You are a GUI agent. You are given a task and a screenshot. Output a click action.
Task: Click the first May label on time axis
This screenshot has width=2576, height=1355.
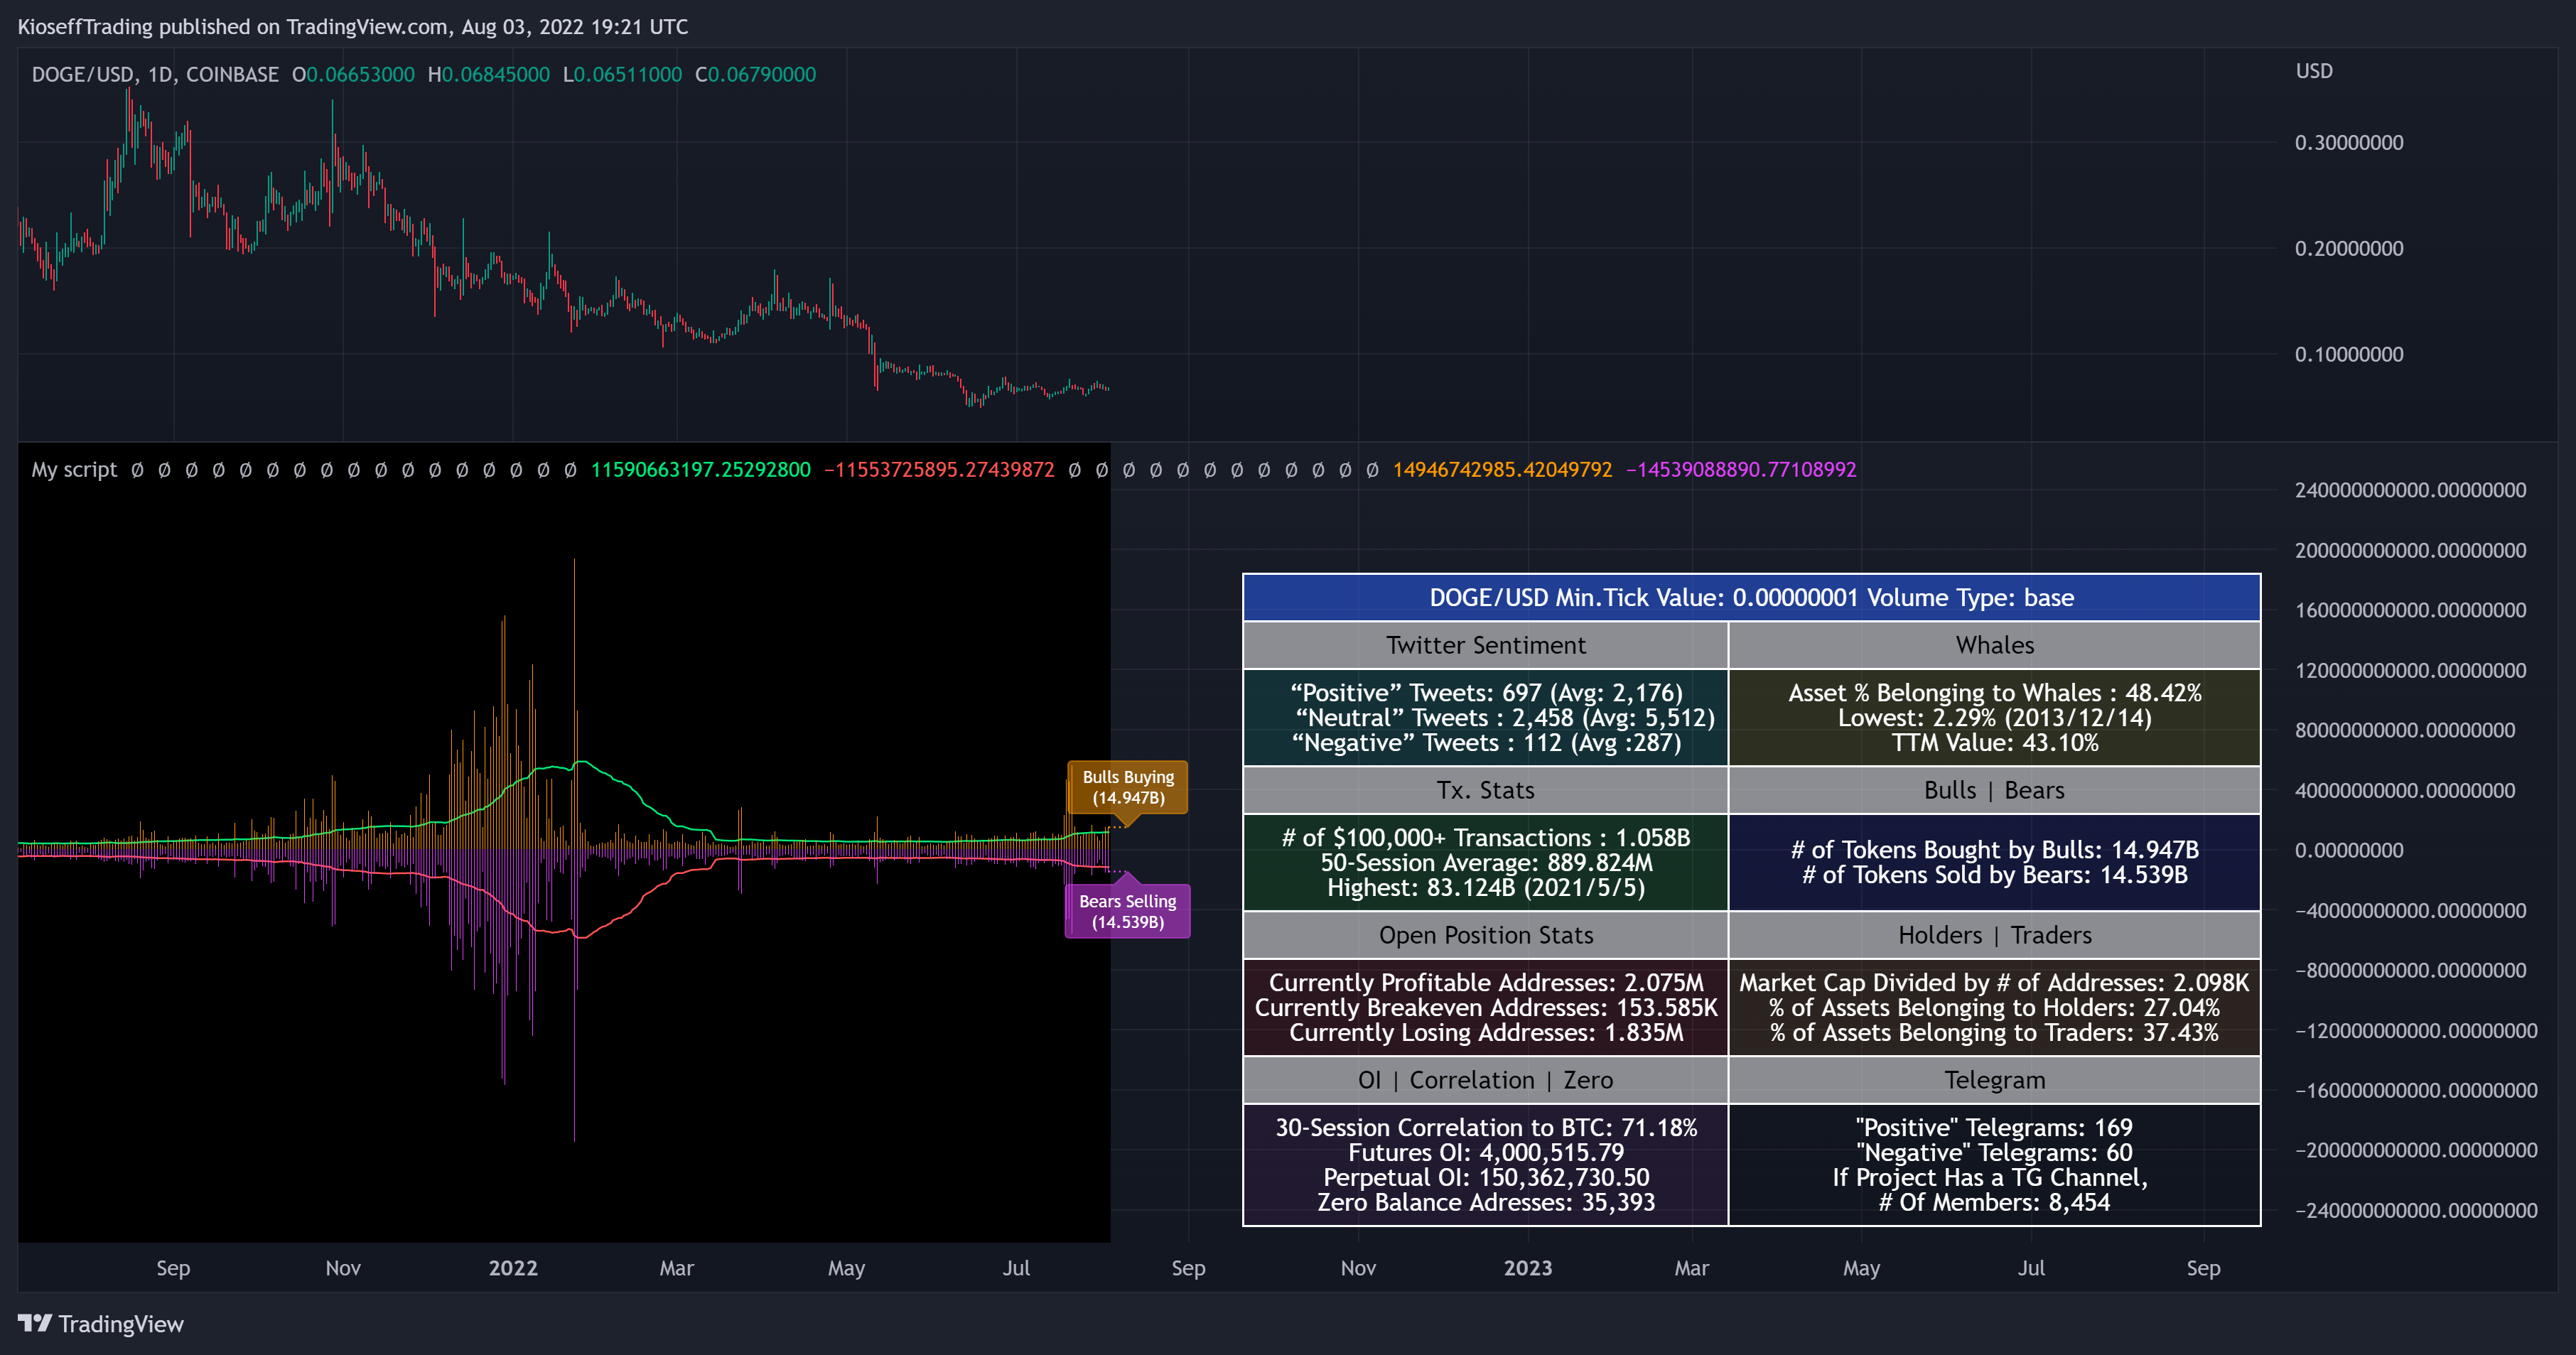(846, 1268)
